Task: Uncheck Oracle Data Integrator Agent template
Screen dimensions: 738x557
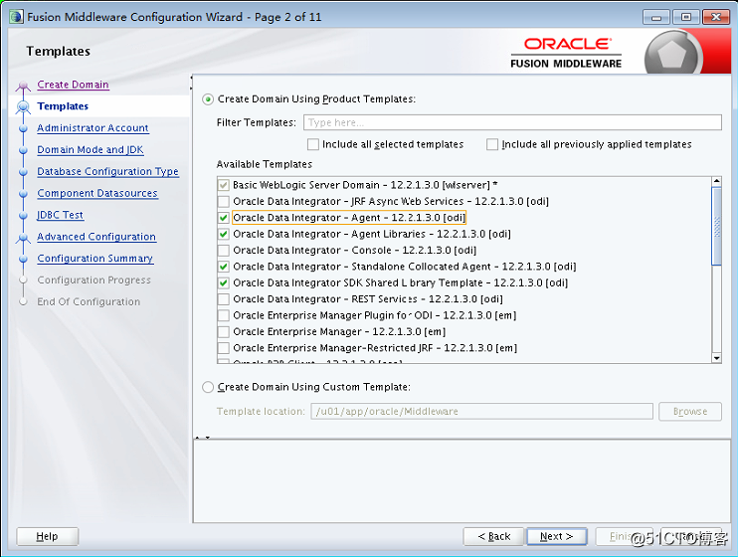Action: [224, 218]
